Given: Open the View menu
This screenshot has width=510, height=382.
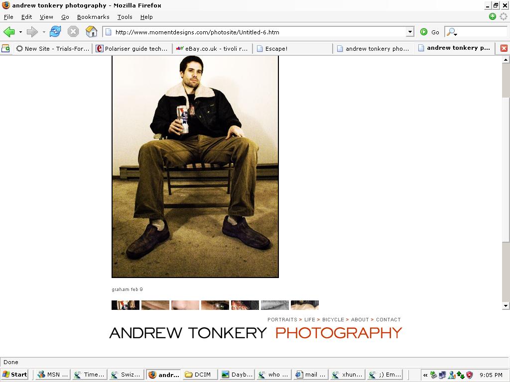Looking at the screenshot, I should 46,17.
